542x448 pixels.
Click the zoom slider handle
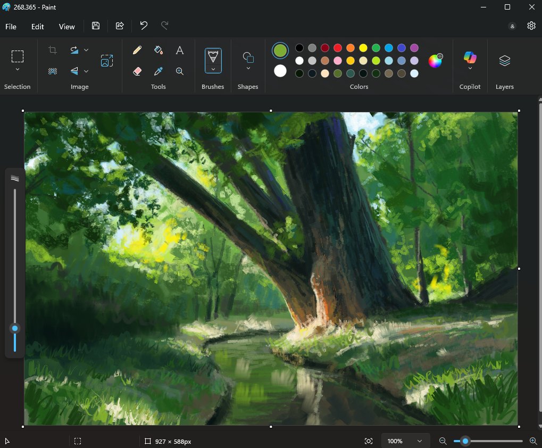click(x=465, y=441)
